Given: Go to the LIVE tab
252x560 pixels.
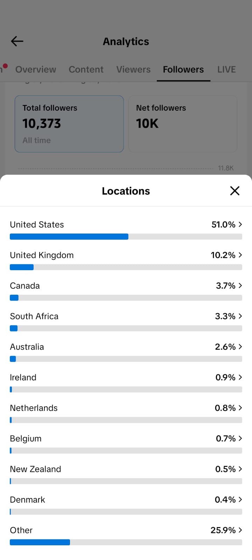Looking at the screenshot, I should tap(226, 69).
